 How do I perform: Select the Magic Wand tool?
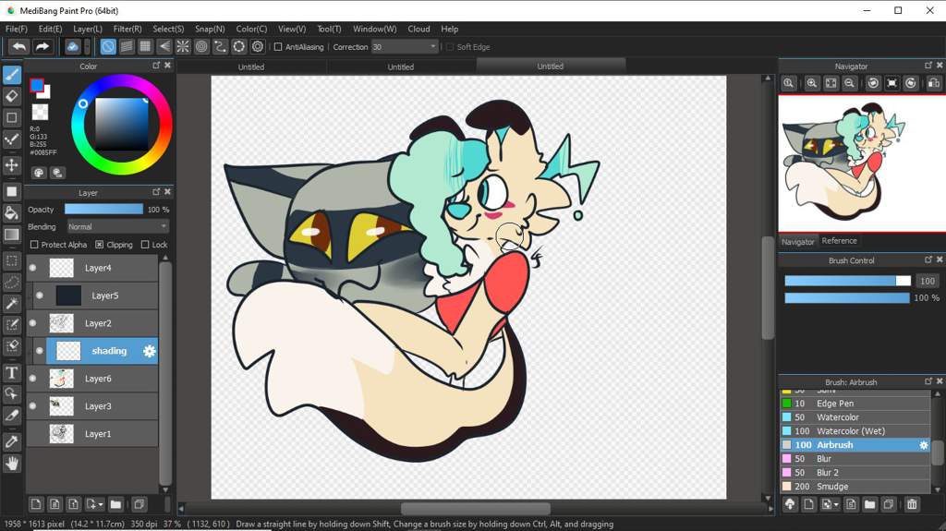[12, 304]
